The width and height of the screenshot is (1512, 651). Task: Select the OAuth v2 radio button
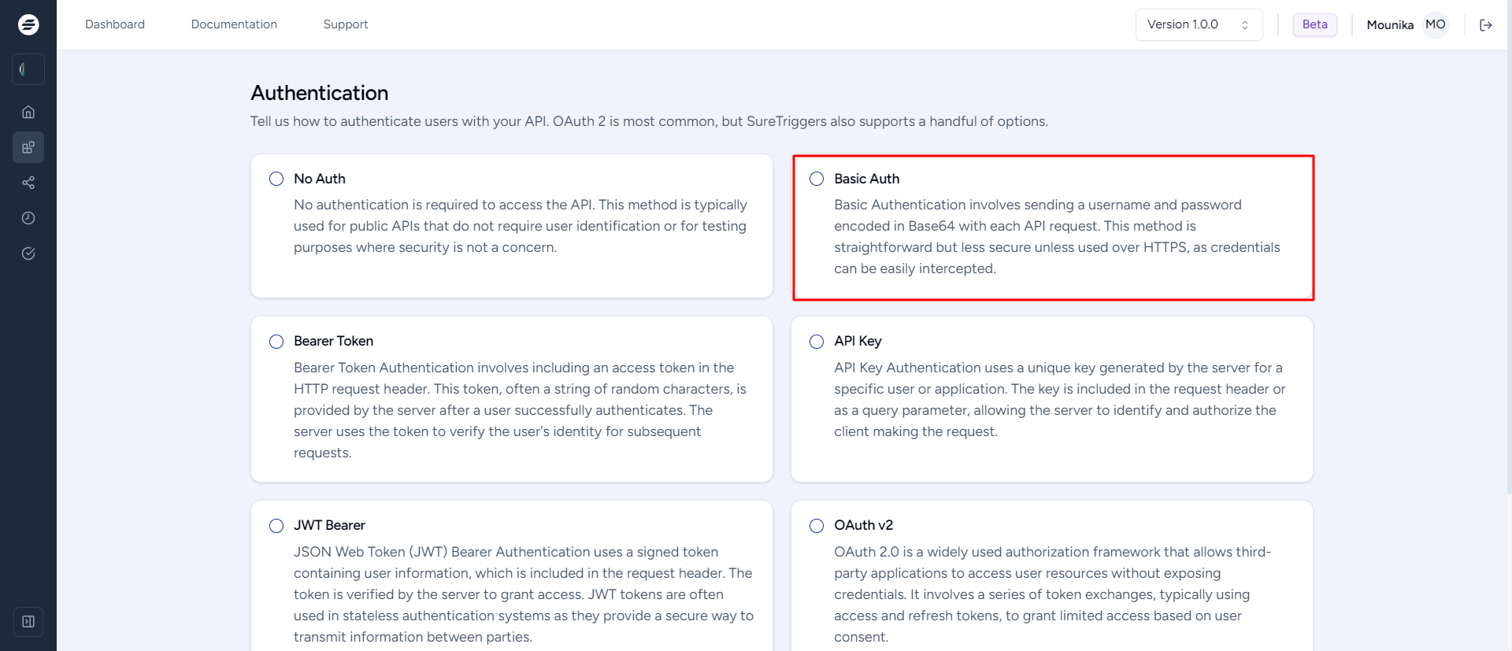(817, 526)
